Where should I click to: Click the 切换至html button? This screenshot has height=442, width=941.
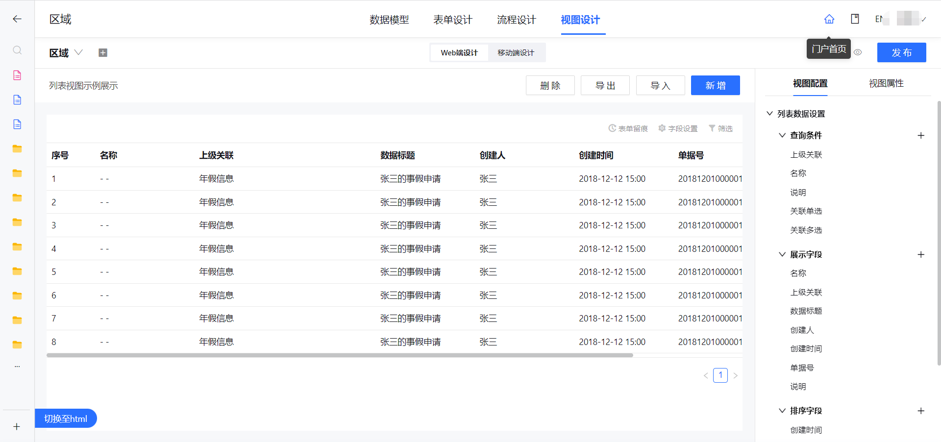click(66, 418)
